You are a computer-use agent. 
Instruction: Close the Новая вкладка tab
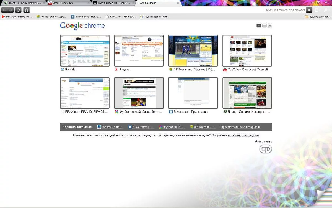click(x=178, y=3)
